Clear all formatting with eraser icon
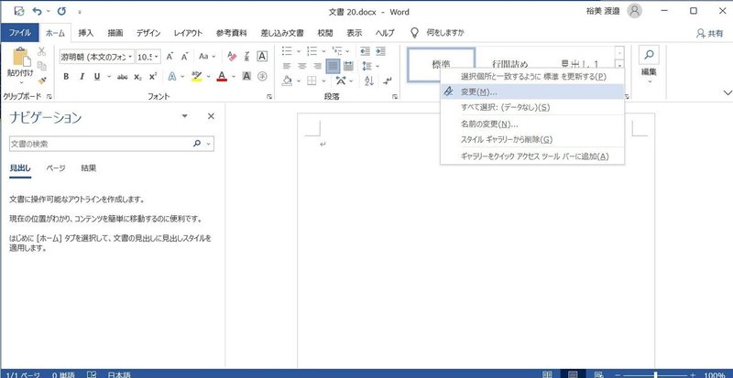The height and width of the screenshot is (378, 733). pos(232,57)
